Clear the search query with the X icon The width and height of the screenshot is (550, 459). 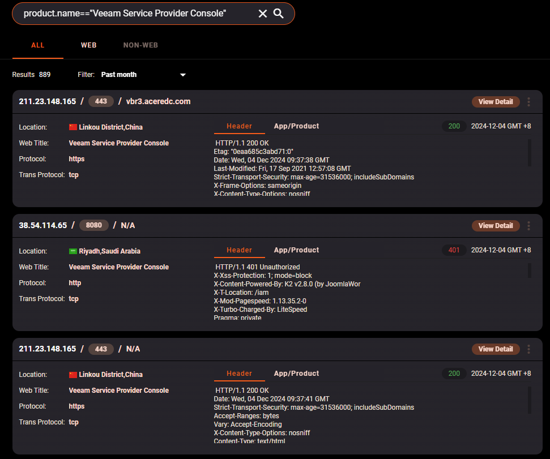[262, 13]
